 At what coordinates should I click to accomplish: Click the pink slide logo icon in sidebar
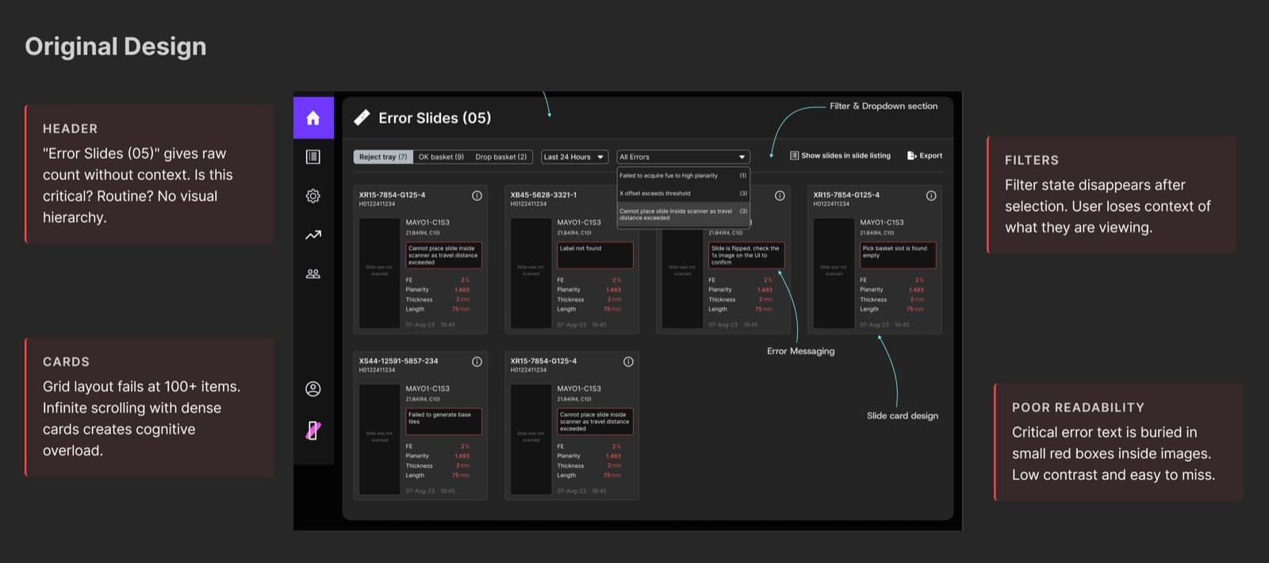313,430
